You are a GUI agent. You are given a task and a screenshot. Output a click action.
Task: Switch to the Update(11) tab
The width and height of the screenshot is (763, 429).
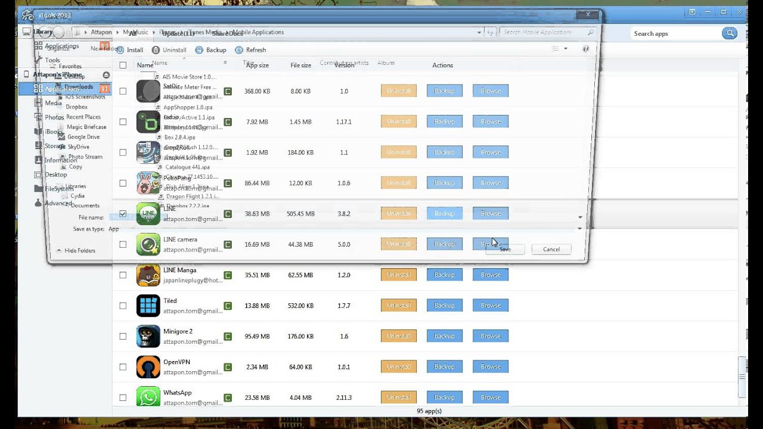[178, 33]
